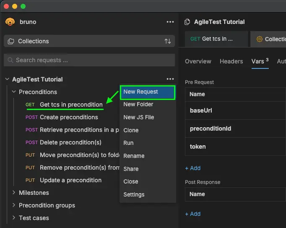Image resolution: width=286 pixels, height=228 pixels.
Task: Select Clone in the context menu
Action: [148, 130]
